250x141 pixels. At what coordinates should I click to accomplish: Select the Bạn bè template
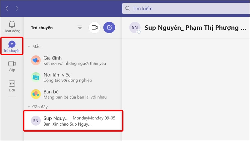(73, 94)
